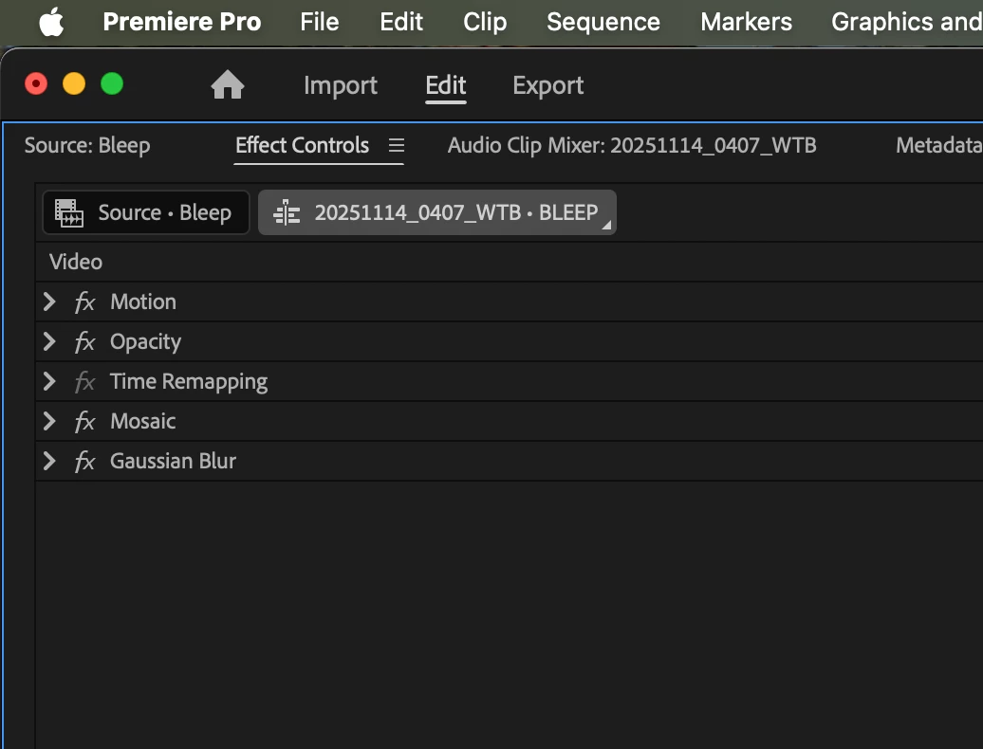Go to the Home screen icon
The height and width of the screenshot is (749, 983).
point(228,84)
